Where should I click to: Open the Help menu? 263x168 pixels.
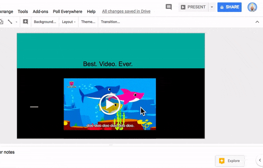(91, 11)
